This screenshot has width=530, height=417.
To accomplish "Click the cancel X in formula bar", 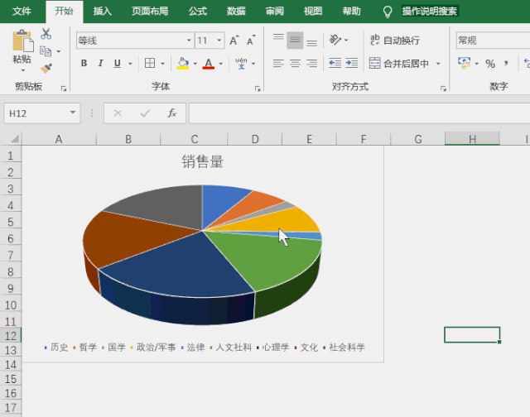I will (x=118, y=113).
